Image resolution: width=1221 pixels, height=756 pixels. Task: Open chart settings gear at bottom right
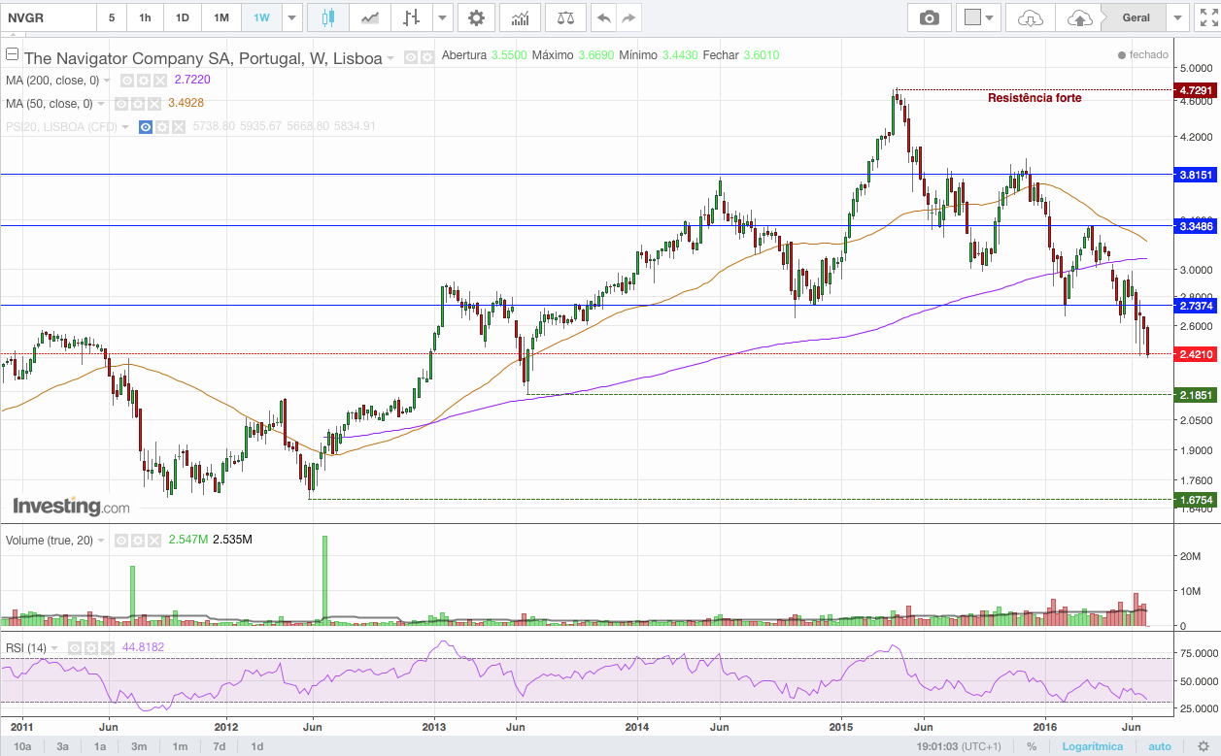1203,746
